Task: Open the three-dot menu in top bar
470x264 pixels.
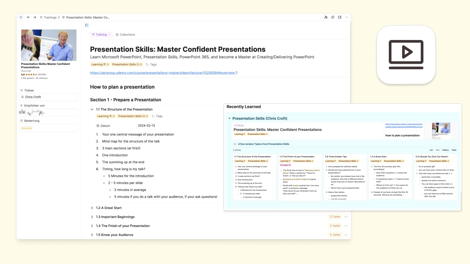Action: click(x=346, y=17)
